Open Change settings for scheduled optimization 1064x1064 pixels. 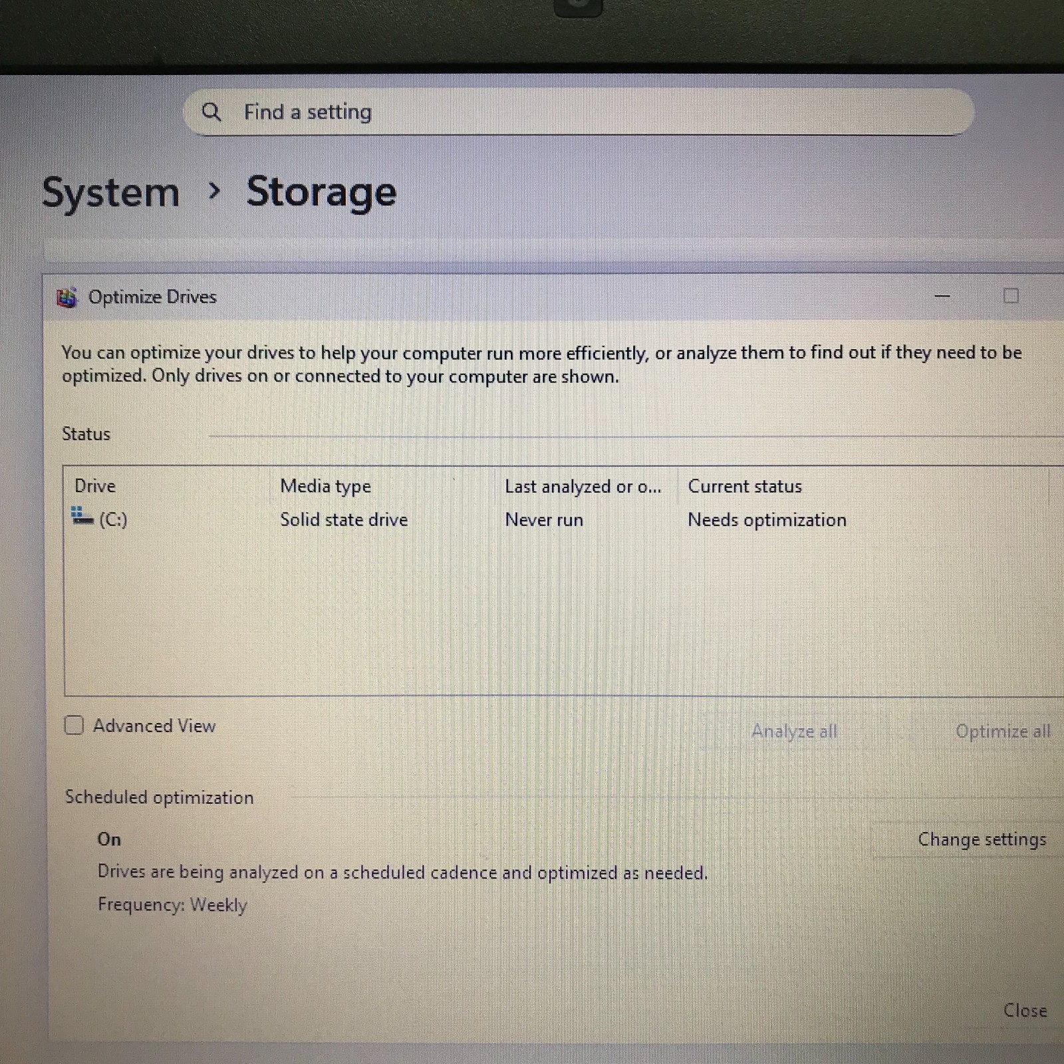[x=982, y=839]
